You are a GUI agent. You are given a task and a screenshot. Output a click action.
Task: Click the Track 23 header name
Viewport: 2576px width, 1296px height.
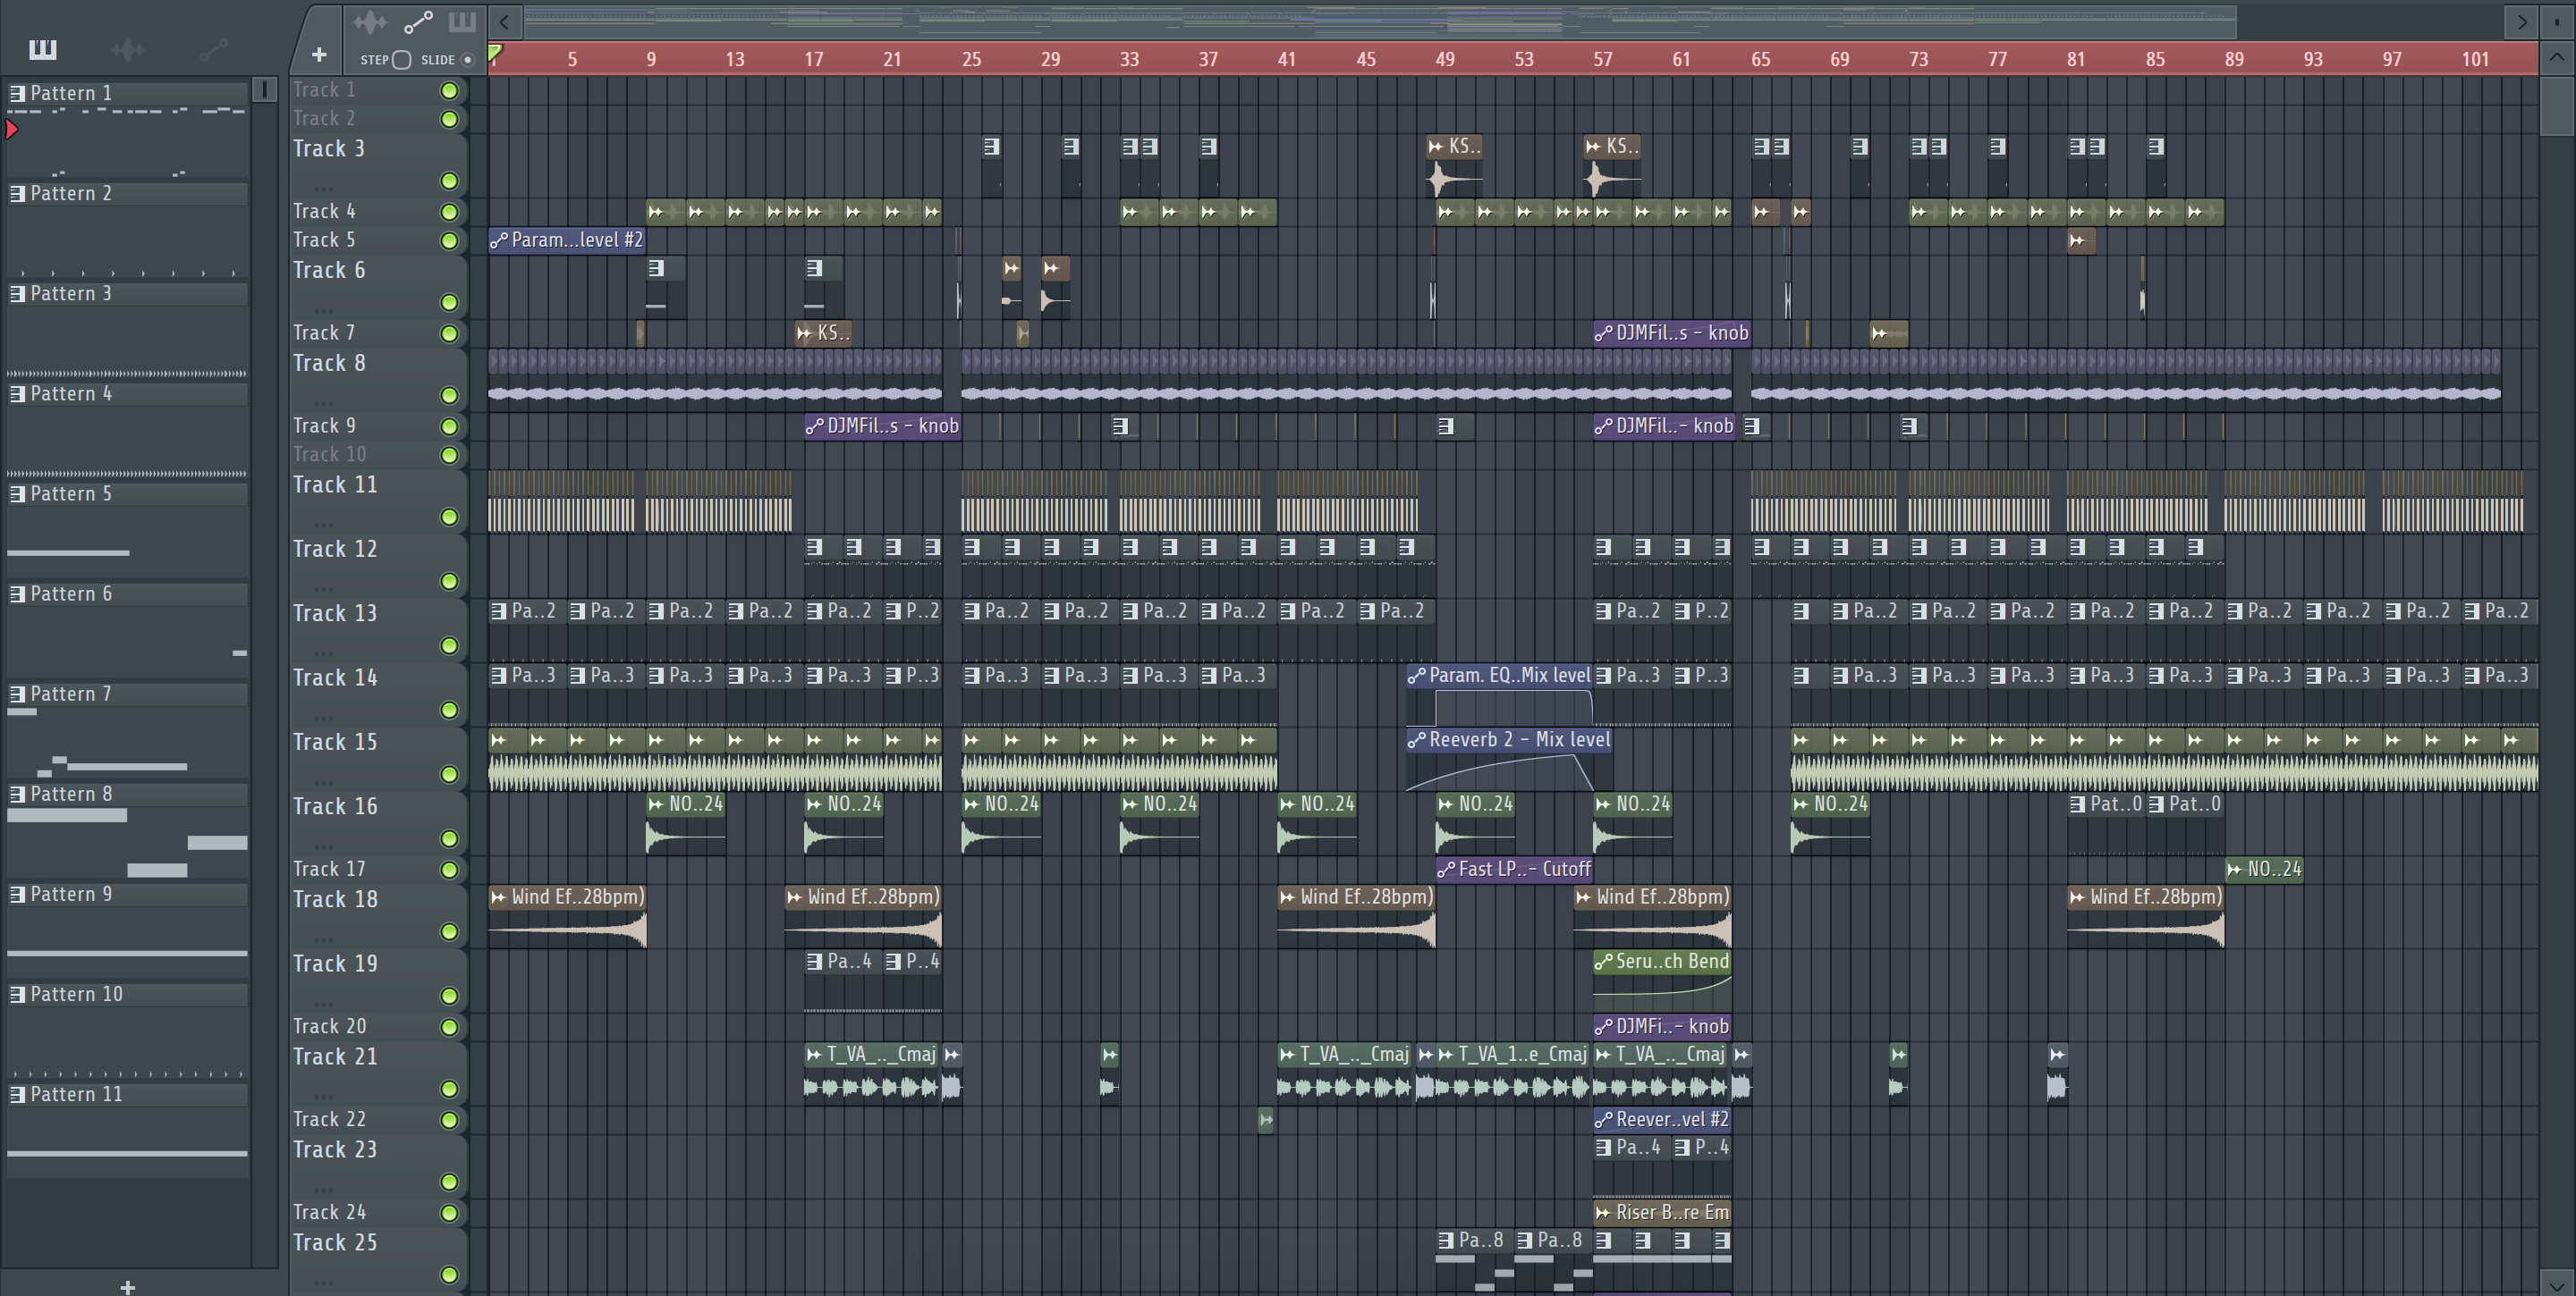pos(335,1149)
